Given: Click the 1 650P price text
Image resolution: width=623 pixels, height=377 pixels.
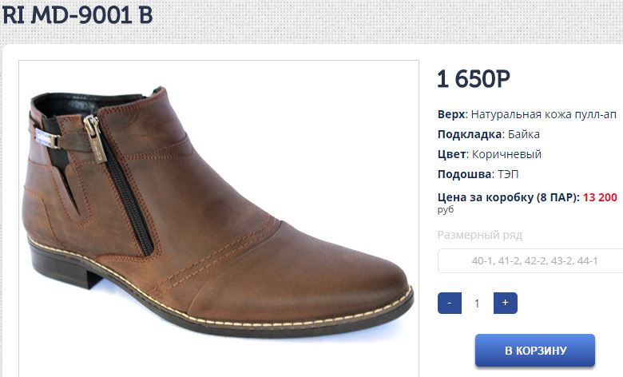Looking at the screenshot, I should (x=474, y=78).
